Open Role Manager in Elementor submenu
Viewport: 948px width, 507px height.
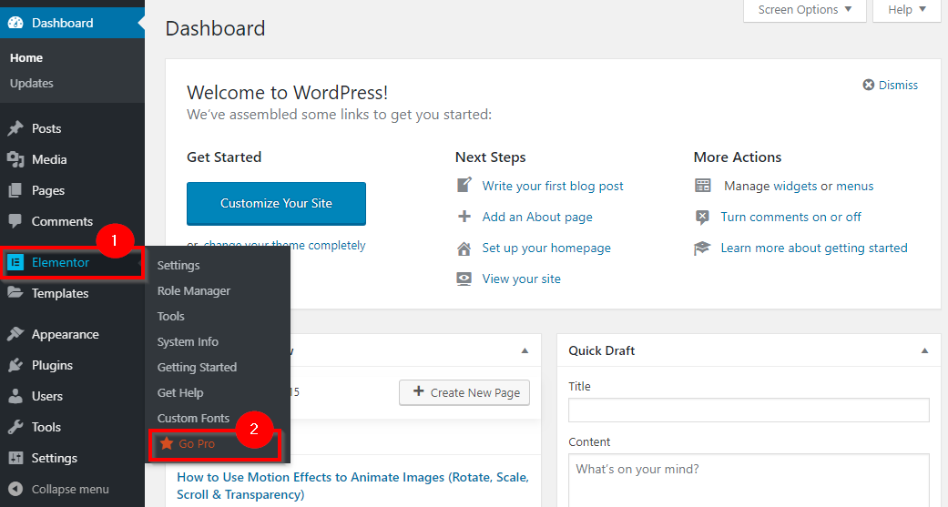click(x=193, y=290)
